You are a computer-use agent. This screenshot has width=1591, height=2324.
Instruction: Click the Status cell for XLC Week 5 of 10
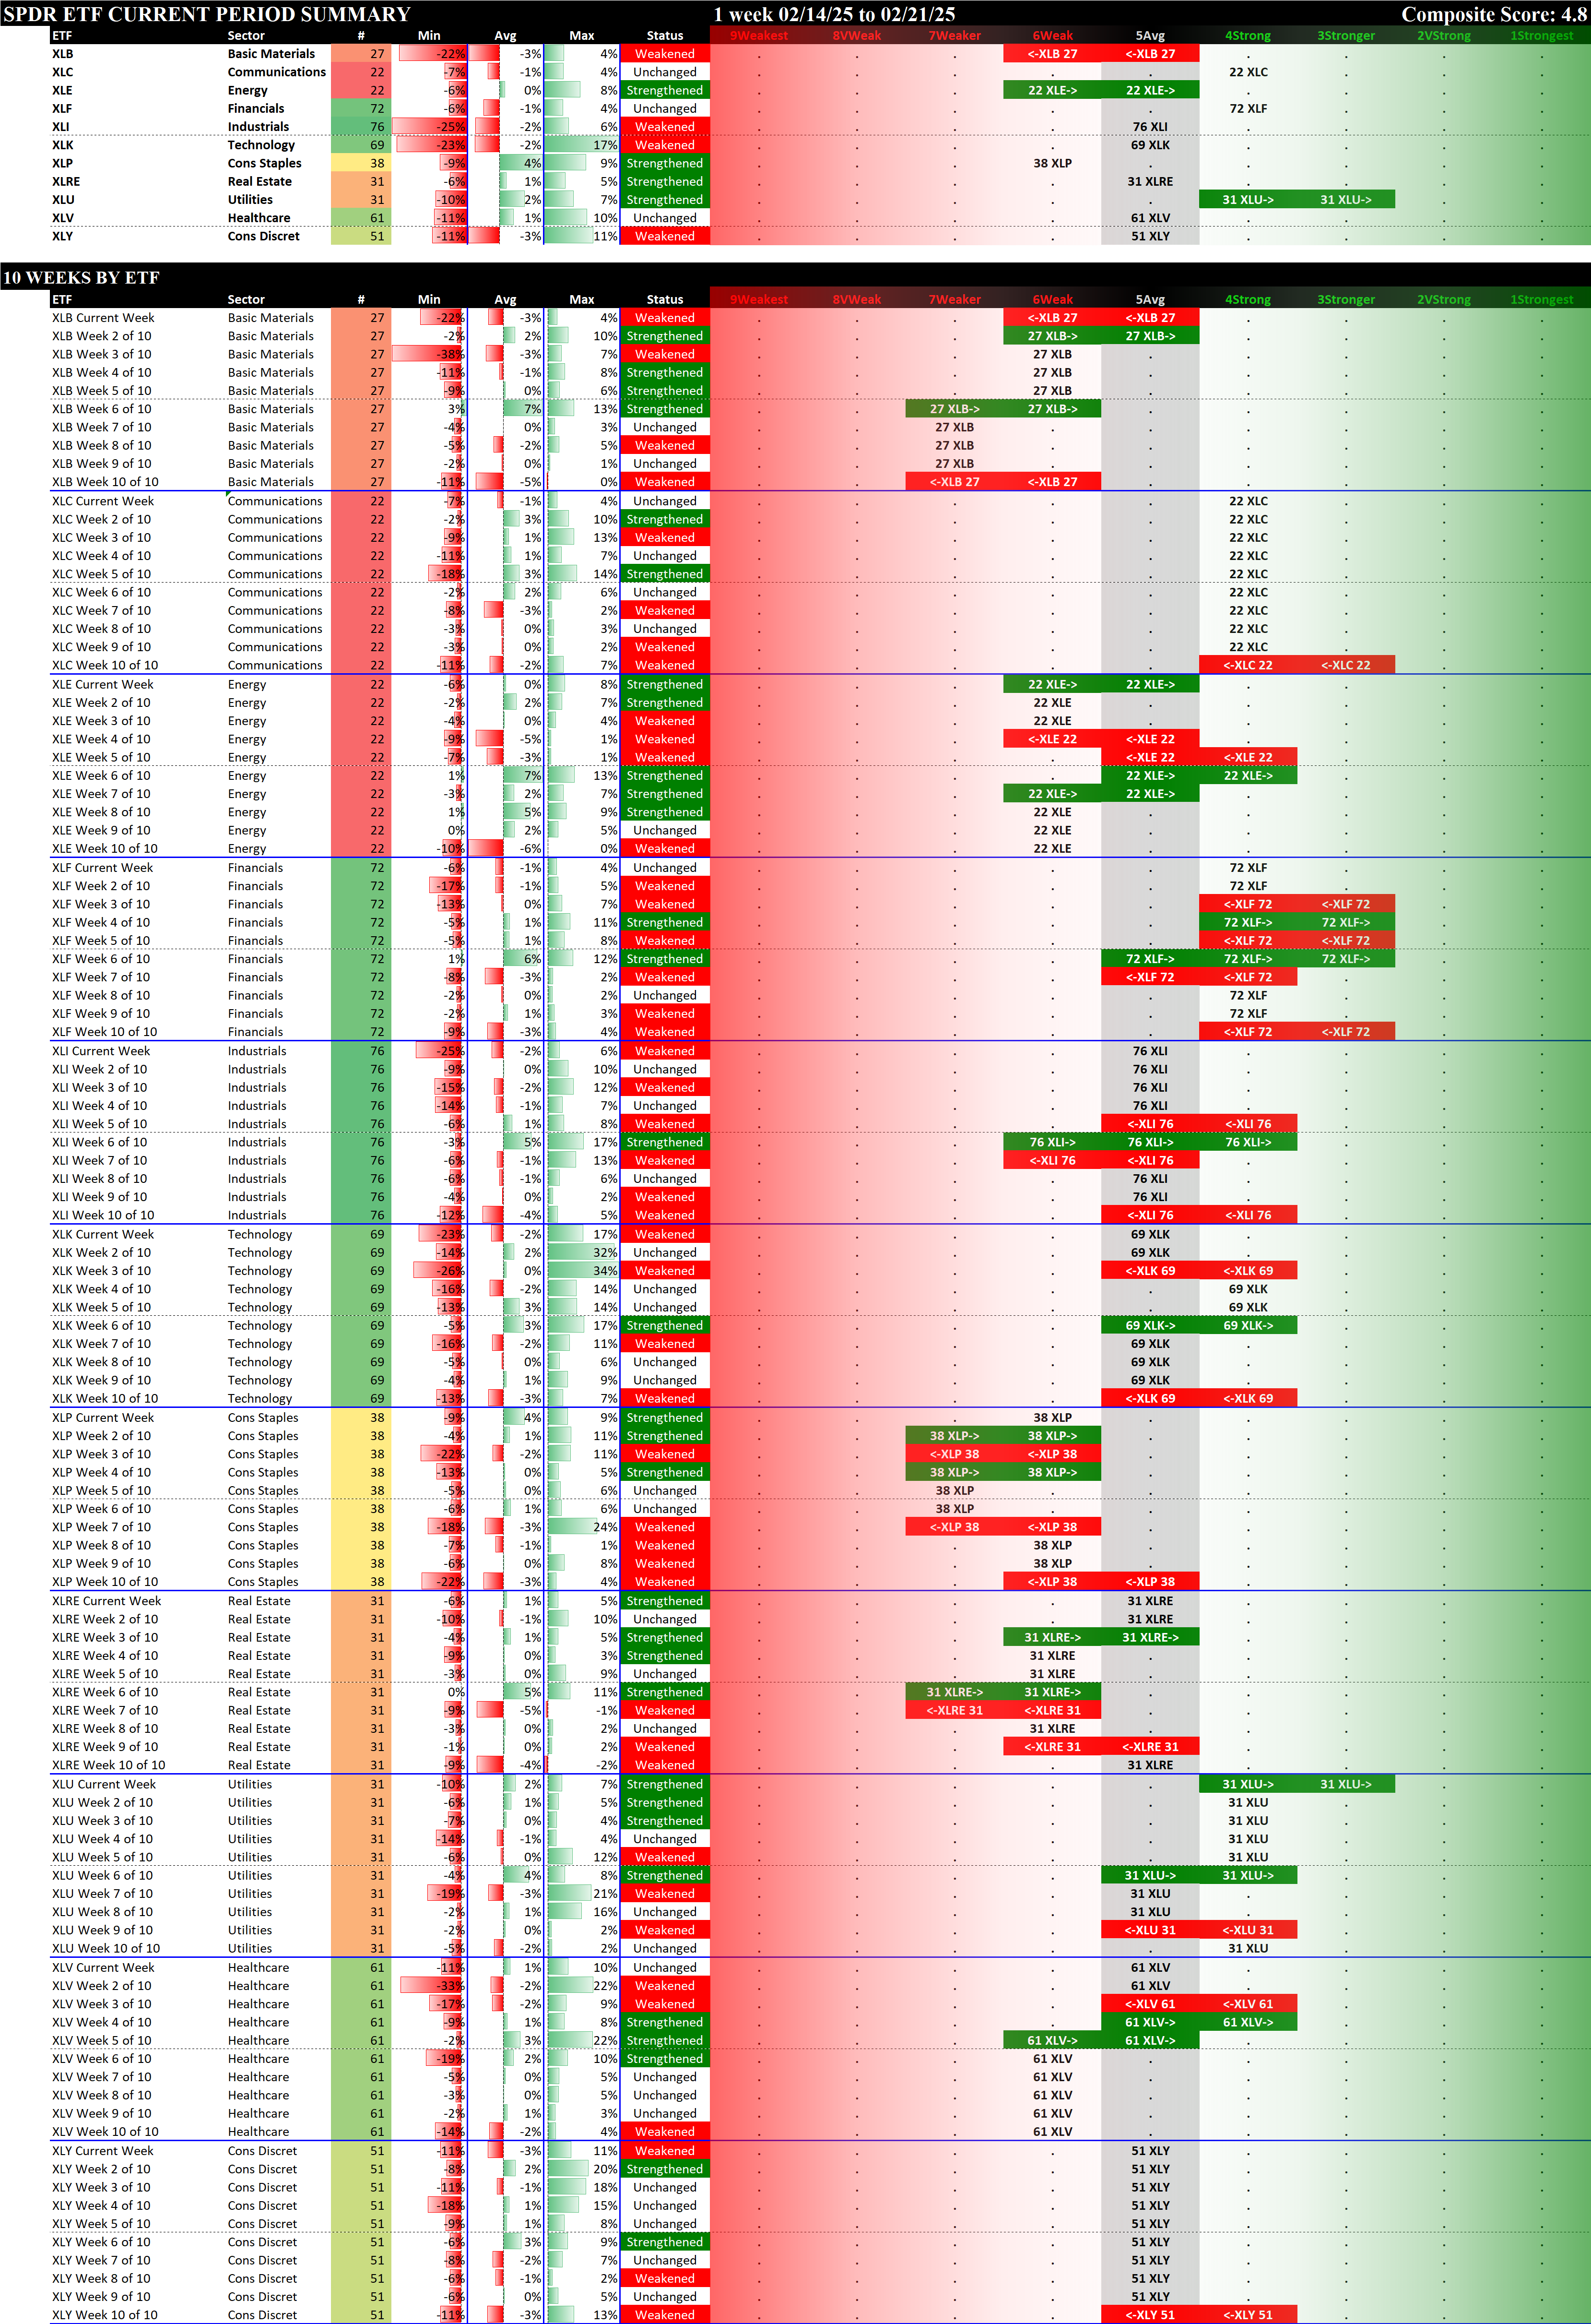(x=665, y=574)
